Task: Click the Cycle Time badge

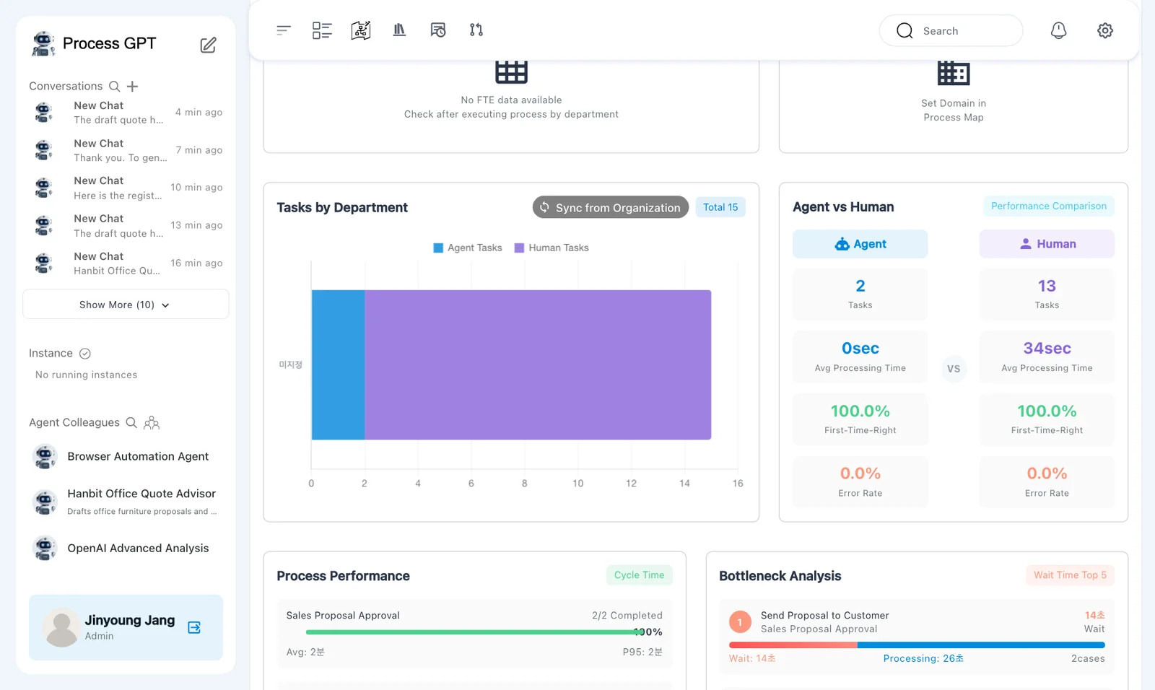Action: (x=640, y=575)
